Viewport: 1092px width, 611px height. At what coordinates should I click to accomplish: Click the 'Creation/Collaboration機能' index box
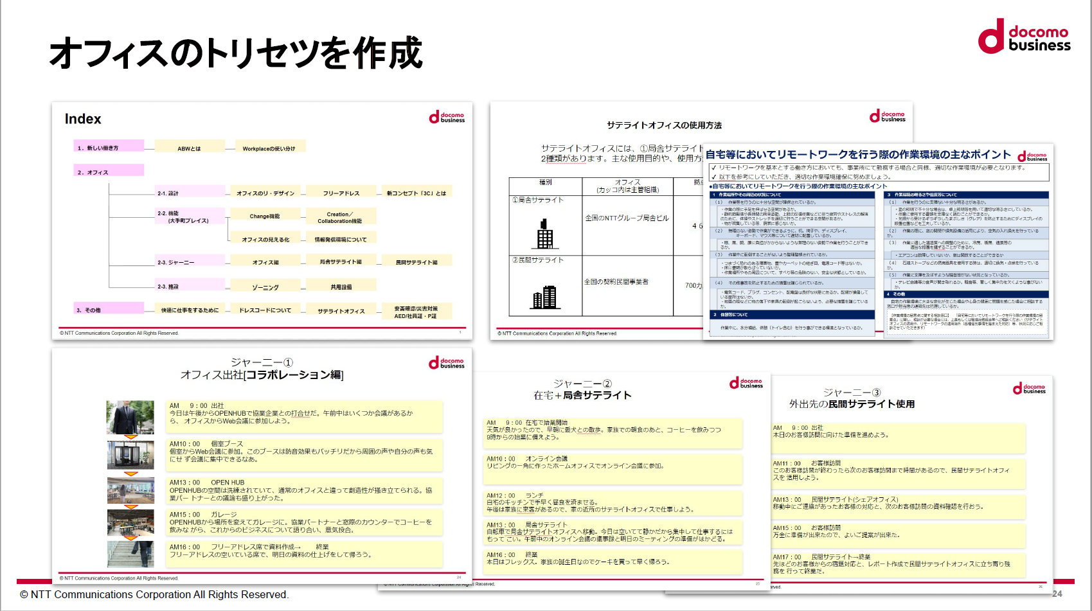pyautogui.click(x=341, y=217)
